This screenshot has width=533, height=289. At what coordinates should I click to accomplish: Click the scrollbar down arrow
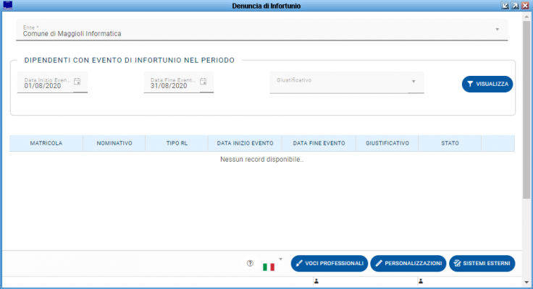click(x=526, y=282)
